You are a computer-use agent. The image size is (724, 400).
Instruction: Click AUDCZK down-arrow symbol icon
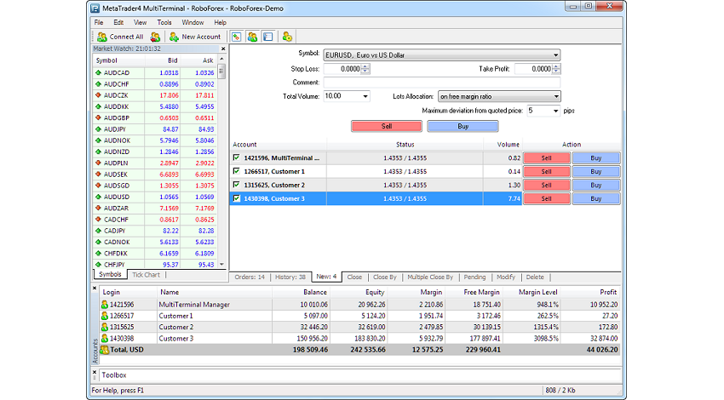98,95
